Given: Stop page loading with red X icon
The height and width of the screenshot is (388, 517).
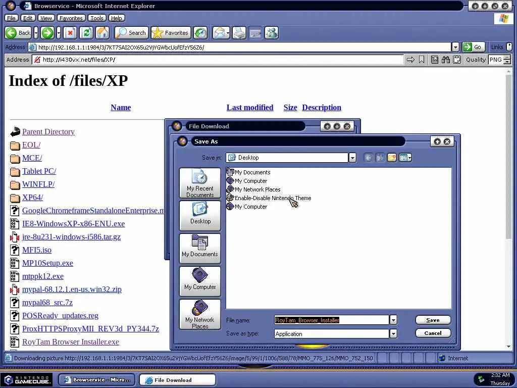Looking at the screenshot, I should pyautogui.click(x=70, y=33).
